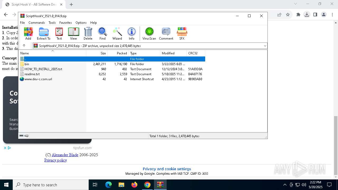Click the SFX toolbar icon
Screen dimensions: 338x190
pyautogui.click(x=182, y=34)
